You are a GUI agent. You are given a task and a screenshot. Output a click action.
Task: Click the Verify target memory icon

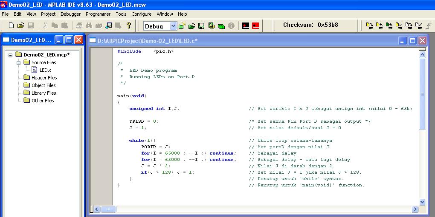[399, 25]
